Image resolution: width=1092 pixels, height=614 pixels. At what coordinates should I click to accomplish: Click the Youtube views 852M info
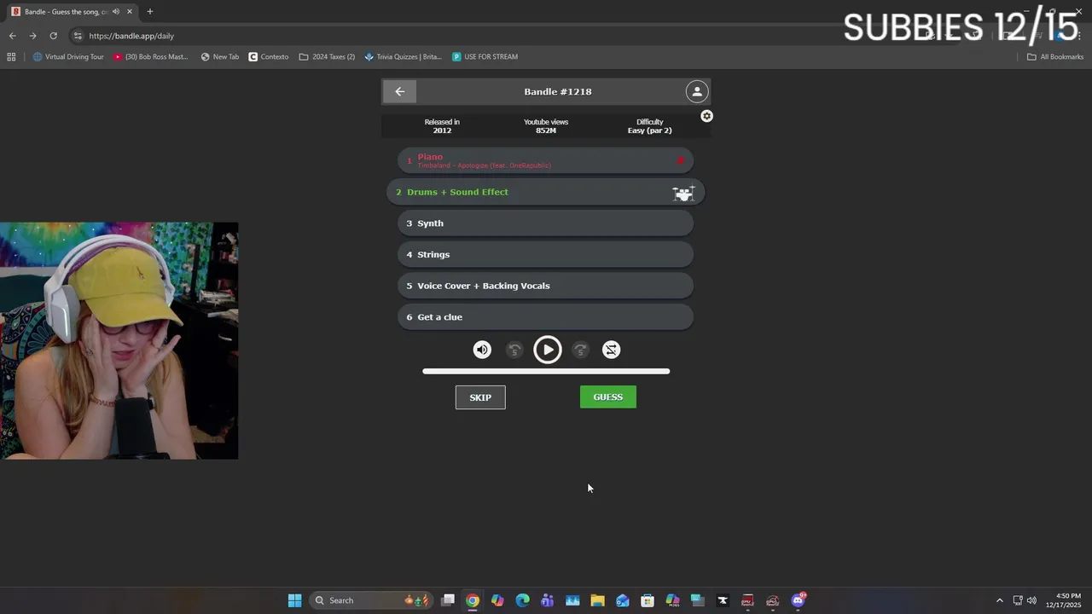pyautogui.click(x=546, y=126)
